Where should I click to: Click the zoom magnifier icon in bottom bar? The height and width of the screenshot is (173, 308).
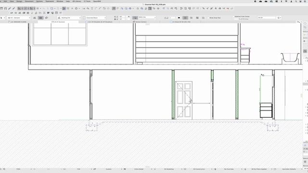pyautogui.click(x=4, y=169)
